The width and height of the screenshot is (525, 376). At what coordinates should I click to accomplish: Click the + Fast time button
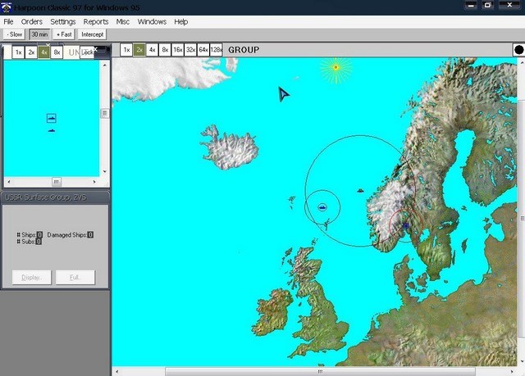(64, 34)
